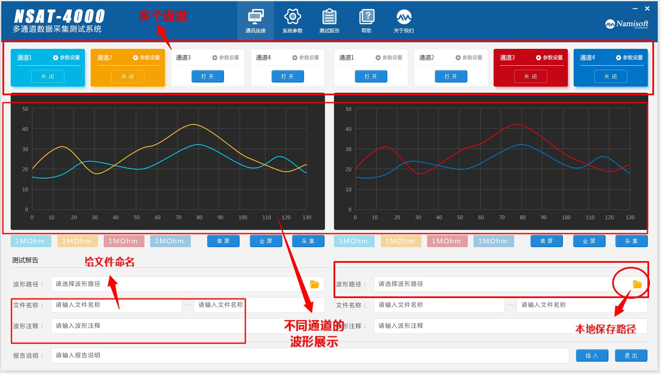
Task: Minimize the NSAT-4000 window
Action: 635,8
